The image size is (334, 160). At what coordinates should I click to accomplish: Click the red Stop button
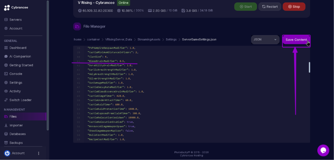(294, 7)
